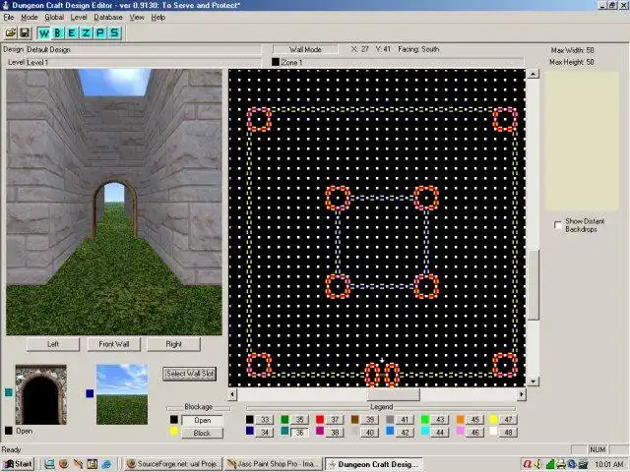The height and width of the screenshot is (472, 630).
Task: Open the View menu
Action: pos(137,18)
